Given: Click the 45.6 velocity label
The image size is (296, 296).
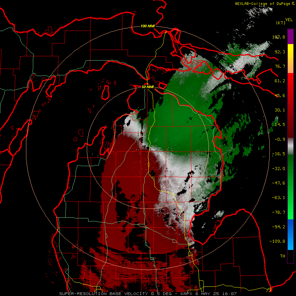Looking at the screenshot, I should (x=280, y=95).
